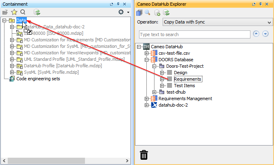Click the Code engineering sets icon

(x=12, y=79)
